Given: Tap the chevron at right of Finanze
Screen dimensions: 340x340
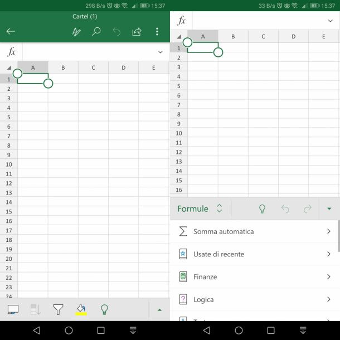Looking at the screenshot, I should (329, 276).
